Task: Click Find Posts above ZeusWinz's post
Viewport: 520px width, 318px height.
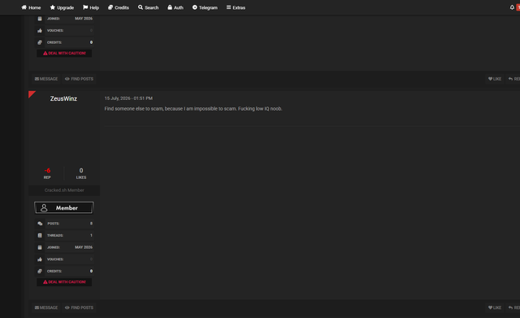Action: pos(79,79)
